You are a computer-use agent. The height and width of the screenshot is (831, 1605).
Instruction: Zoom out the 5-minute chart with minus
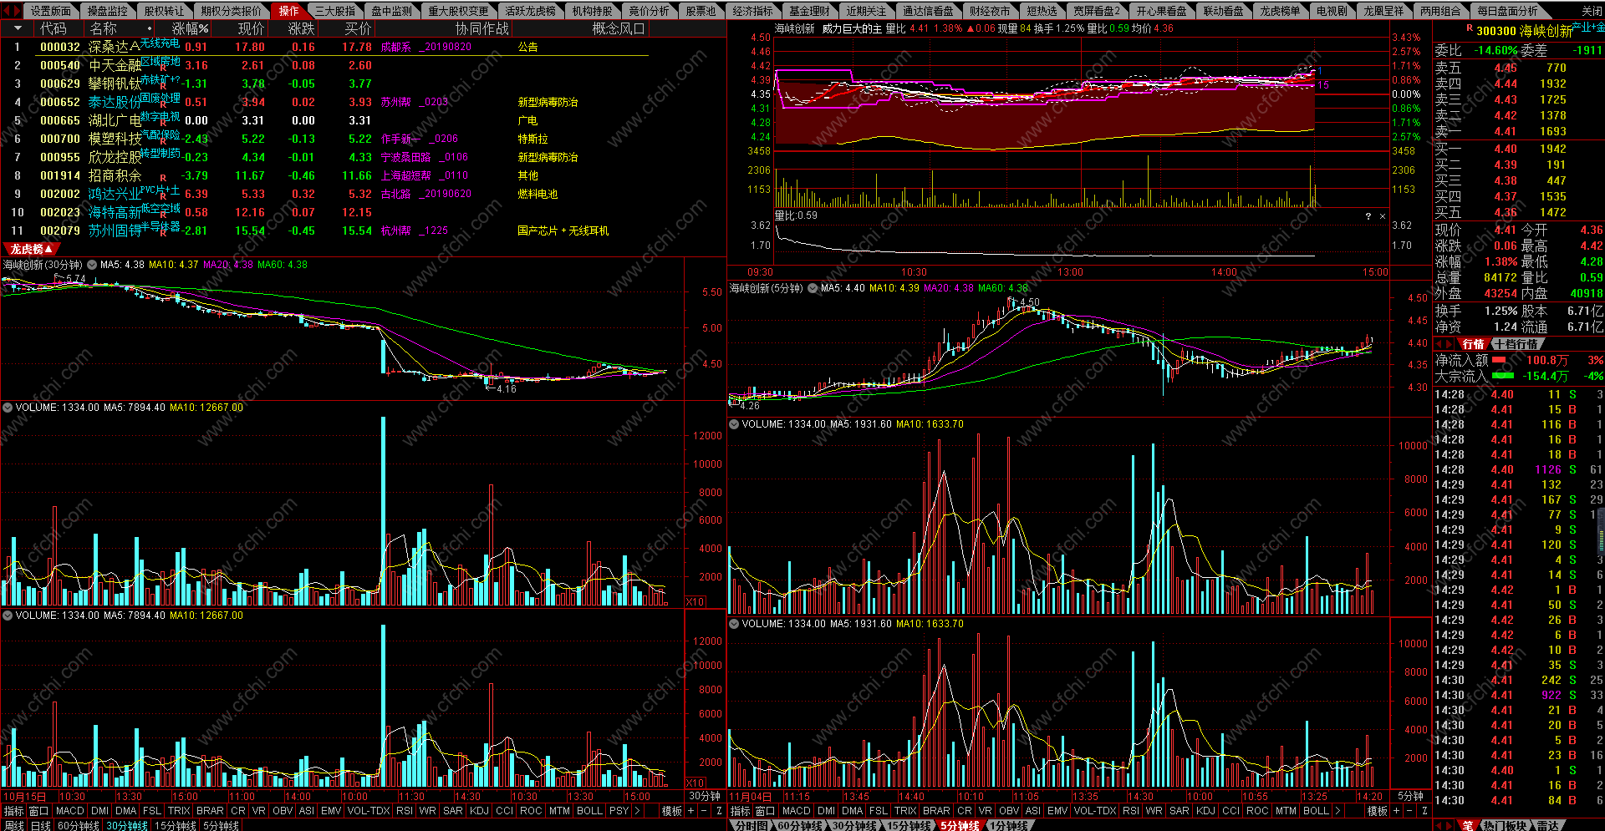pos(1410,811)
